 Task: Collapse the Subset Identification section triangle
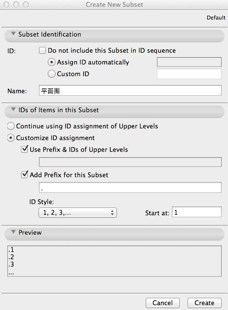click(13, 34)
